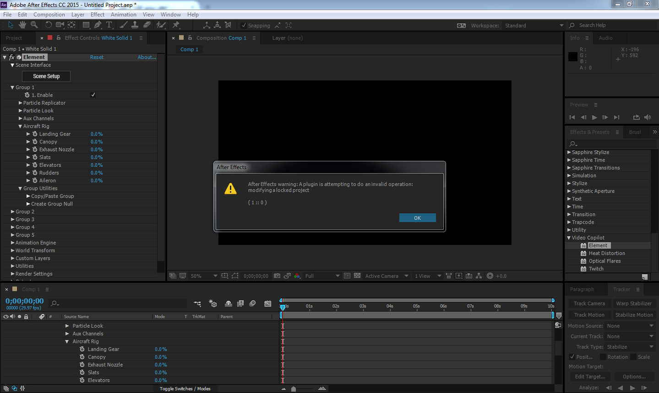Open the Composition menu
The height and width of the screenshot is (393, 659).
point(49,14)
